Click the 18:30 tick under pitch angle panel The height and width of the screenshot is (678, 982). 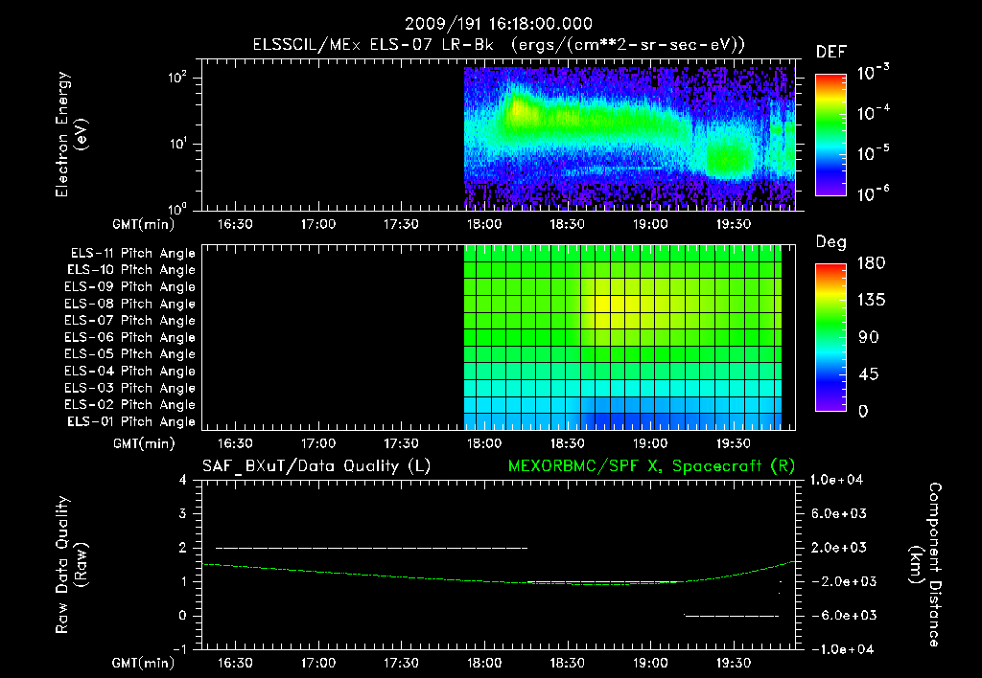568,444
